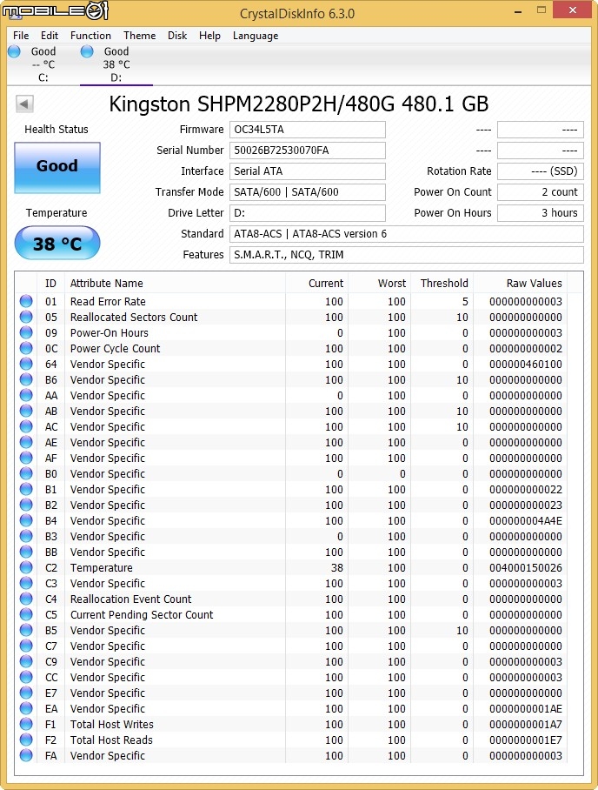The height and width of the screenshot is (790, 598).
Task: Click the Attribute Name column header
Action: 176,283
